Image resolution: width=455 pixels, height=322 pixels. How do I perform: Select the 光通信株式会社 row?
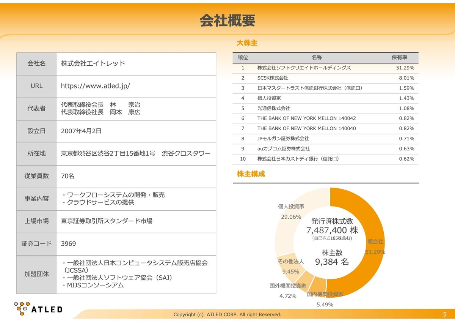(326, 109)
